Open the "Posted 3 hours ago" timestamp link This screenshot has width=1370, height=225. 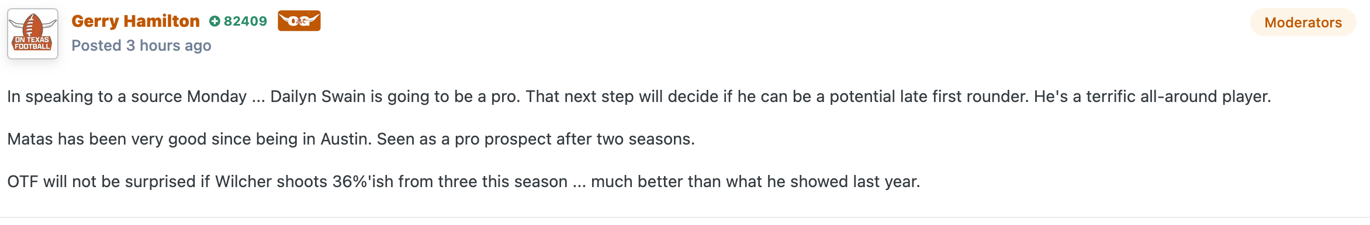click(x=141, y=45)
